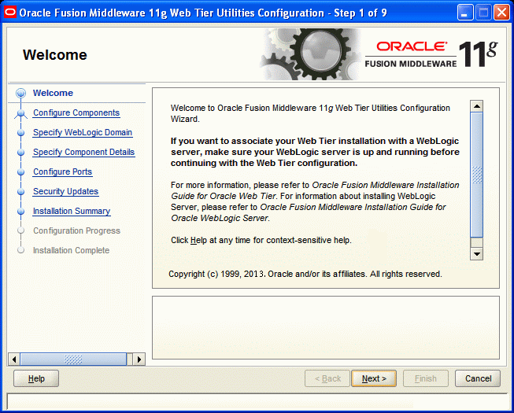Screen dimensions: 514x413
Task: Go to the Specify WebLogic Domain step
Action: coord(83,132)
